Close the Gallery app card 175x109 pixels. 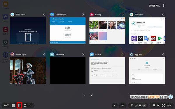tap(123, 15)
